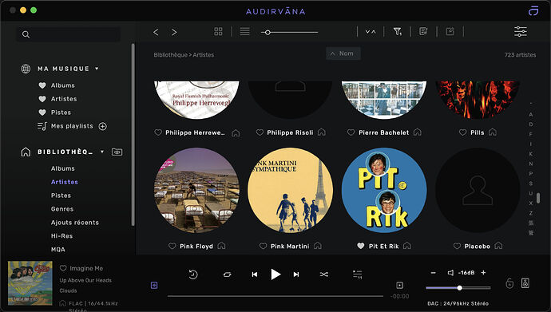Open favorite Pistes under Ma Musique
This screenshot has width=551, height=312.
(x=61, y=113)
